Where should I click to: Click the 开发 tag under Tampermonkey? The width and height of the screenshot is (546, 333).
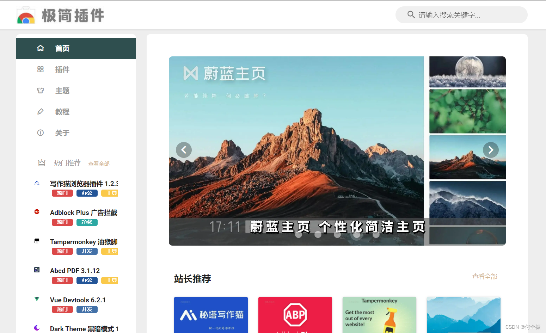pos(87,251)
